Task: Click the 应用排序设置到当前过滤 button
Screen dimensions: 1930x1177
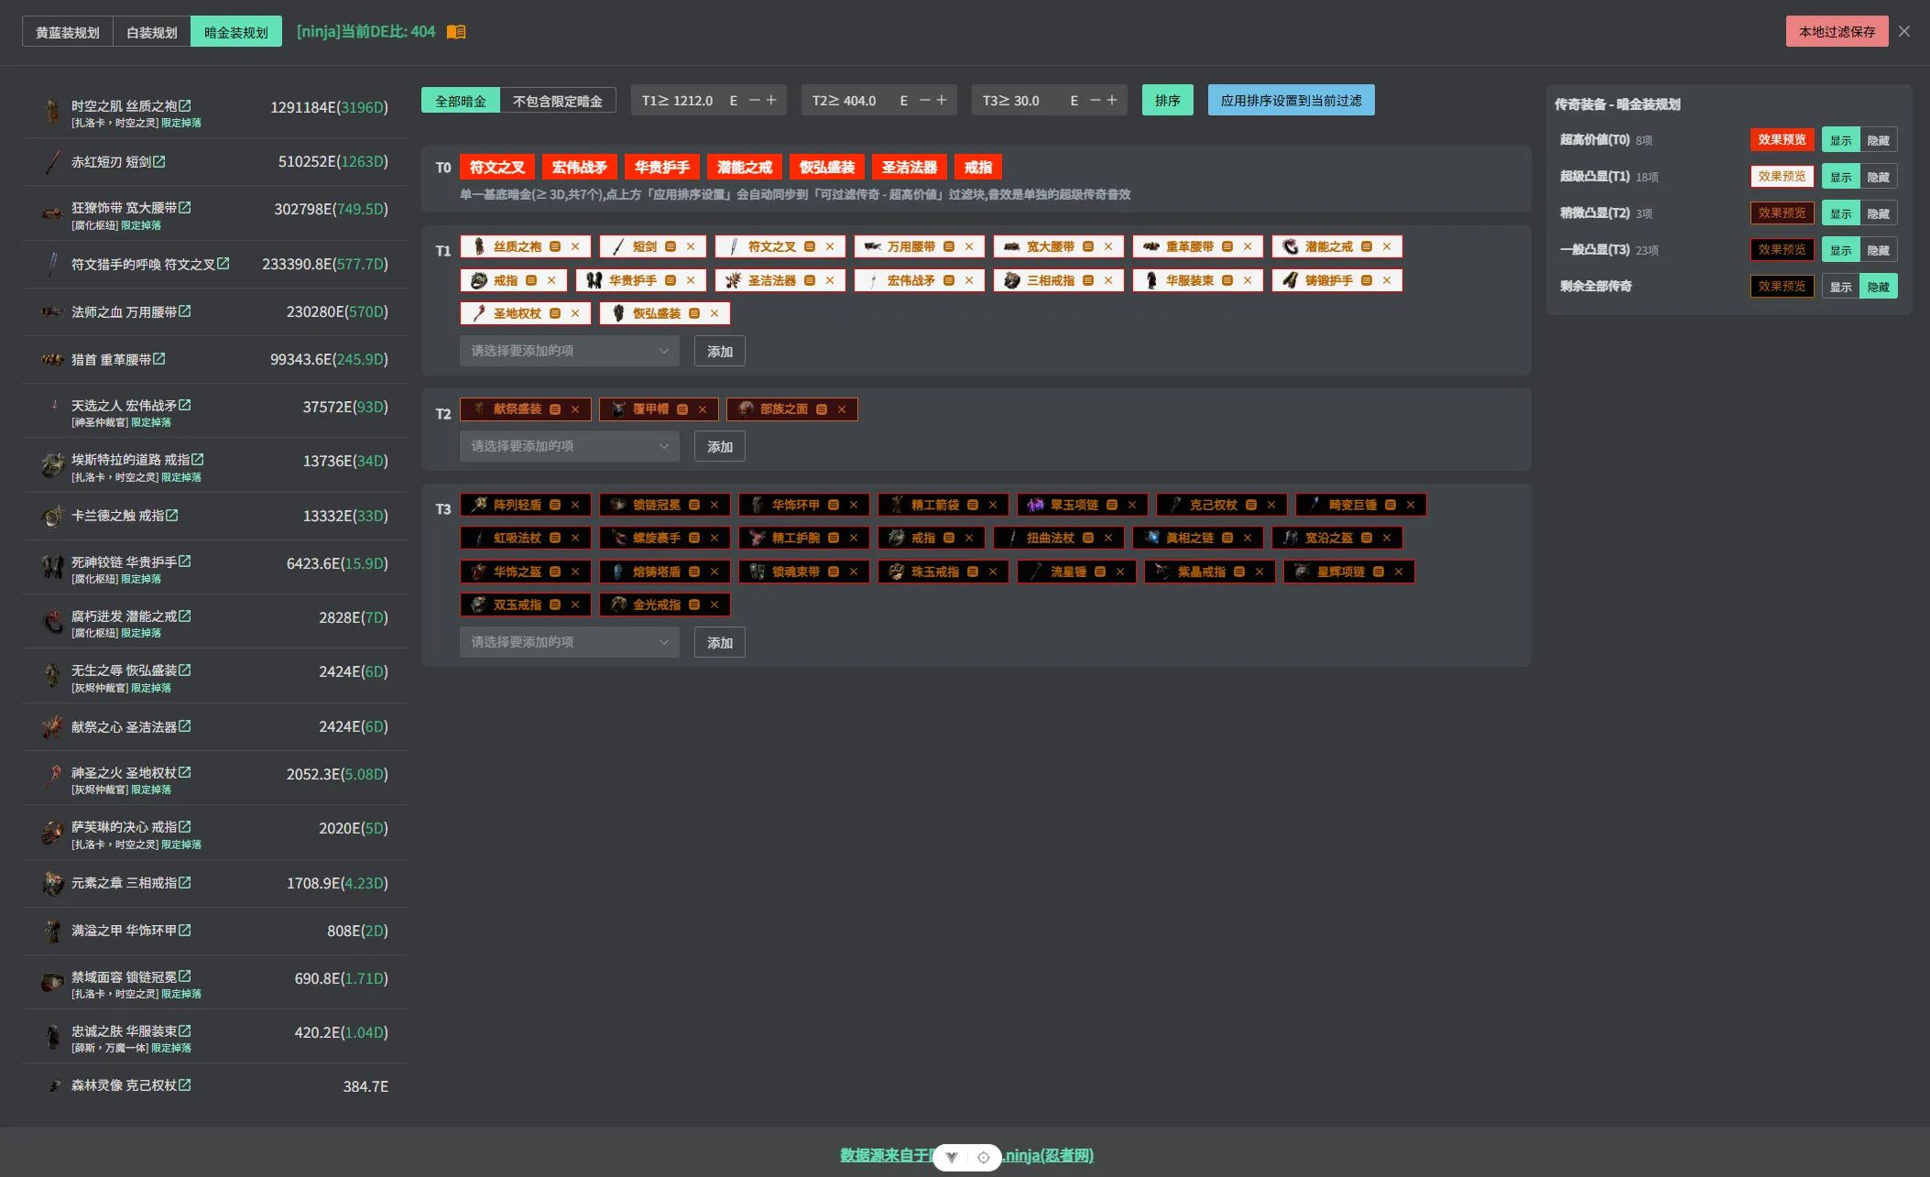Action: [x=1292, y=100]
